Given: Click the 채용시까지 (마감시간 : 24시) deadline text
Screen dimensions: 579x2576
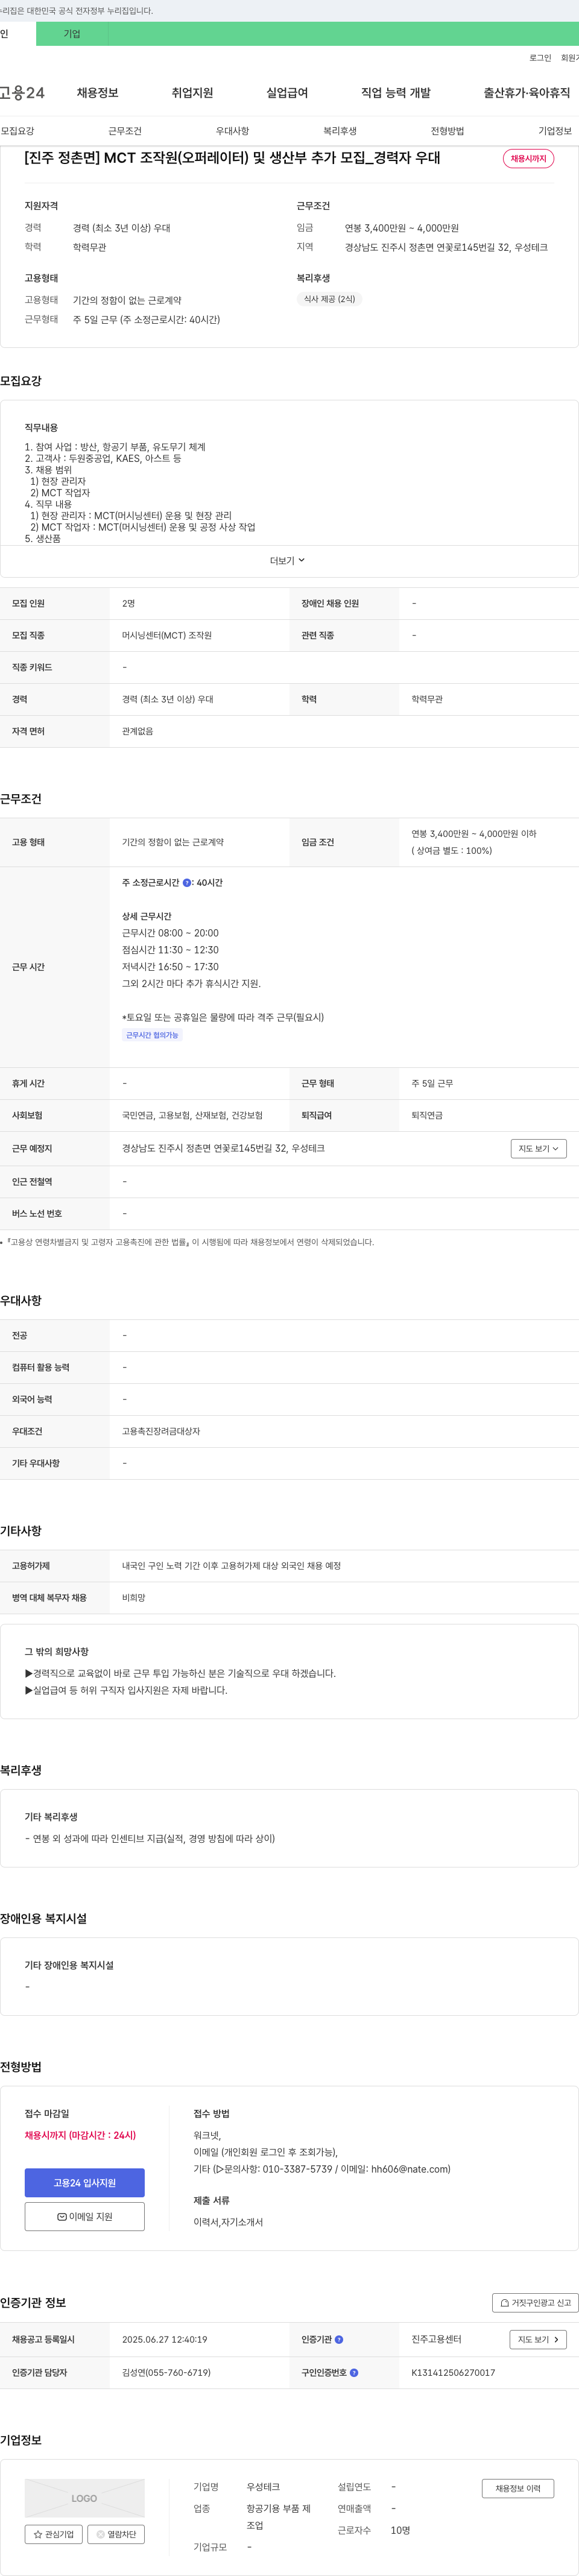Looking at the screenshot, I should click(80, 2135).
